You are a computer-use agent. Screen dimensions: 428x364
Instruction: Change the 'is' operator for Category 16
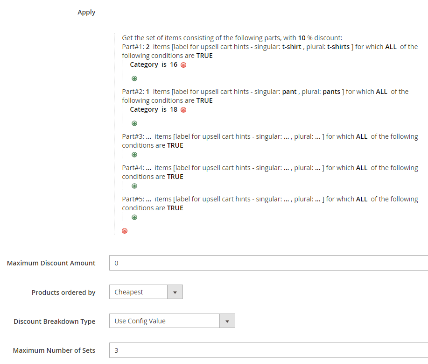[164, 65]
